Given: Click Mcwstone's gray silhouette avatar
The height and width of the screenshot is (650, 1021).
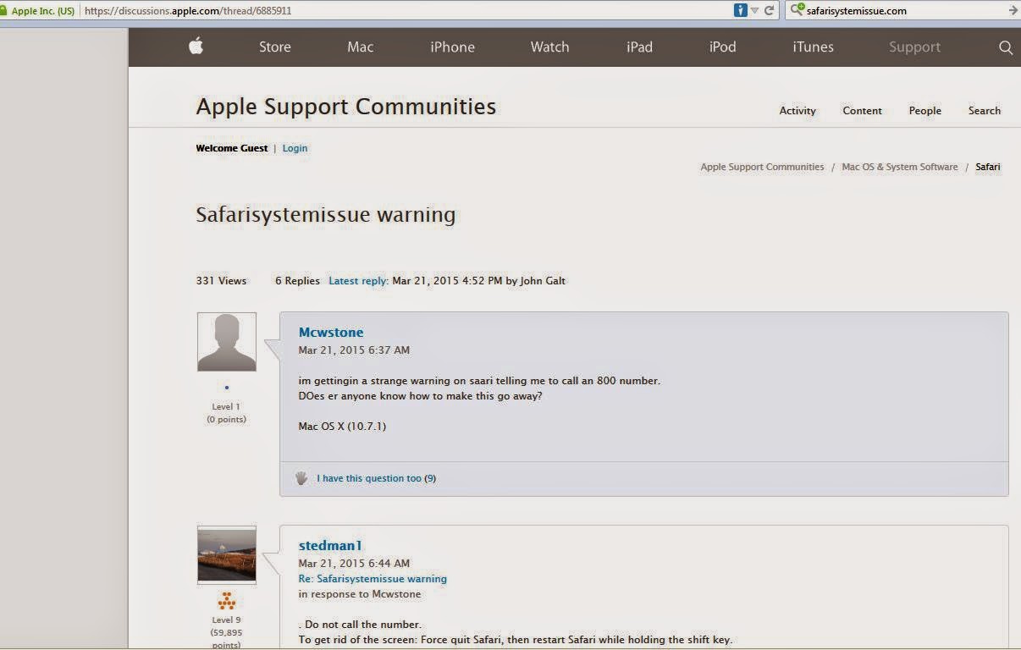Looking at the screenshot, I should (227, 342).
